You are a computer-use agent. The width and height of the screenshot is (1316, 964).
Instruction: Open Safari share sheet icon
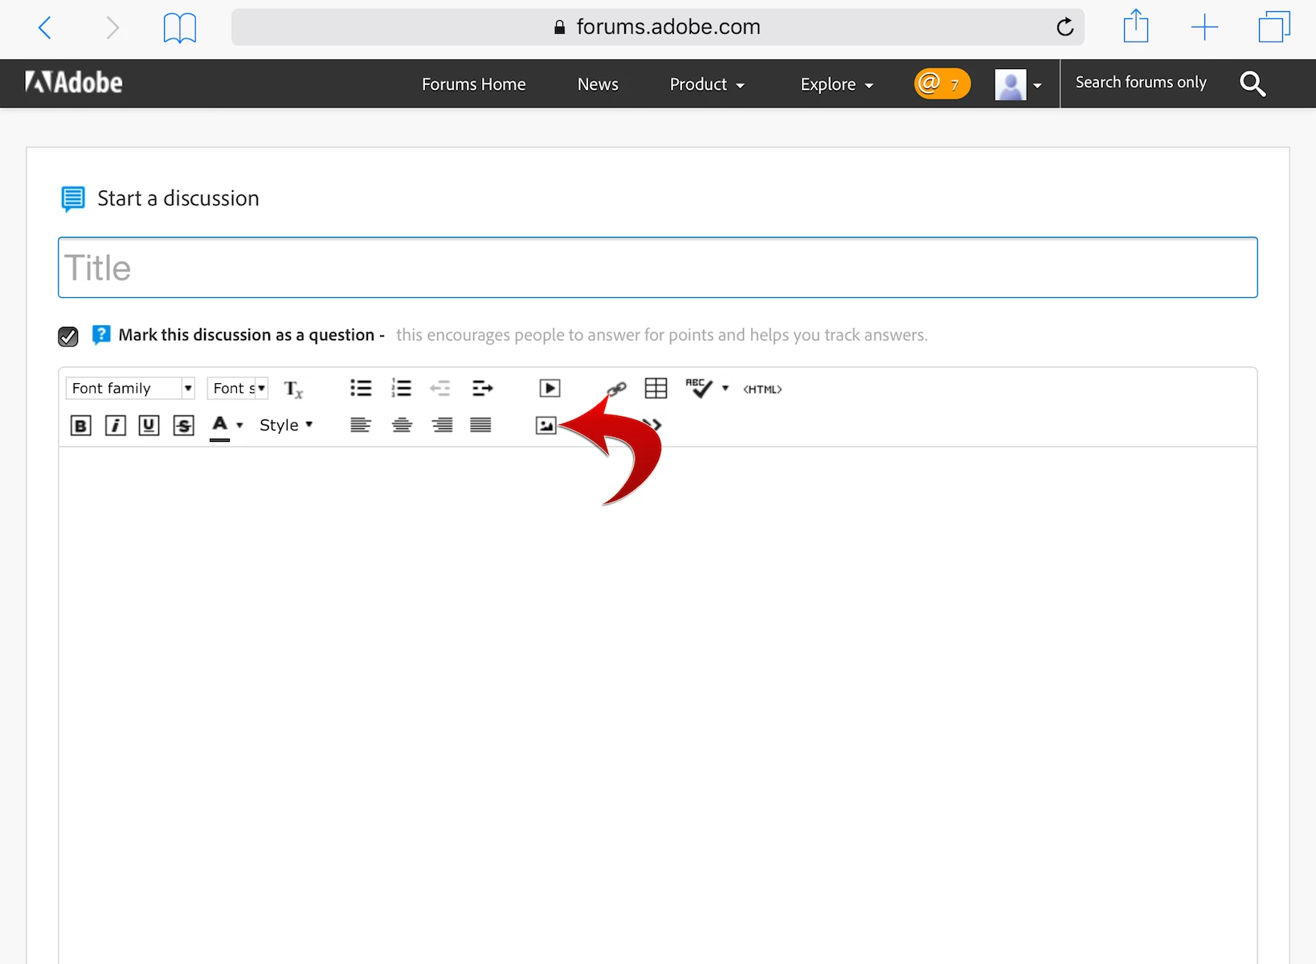(x=1135, y=26)
